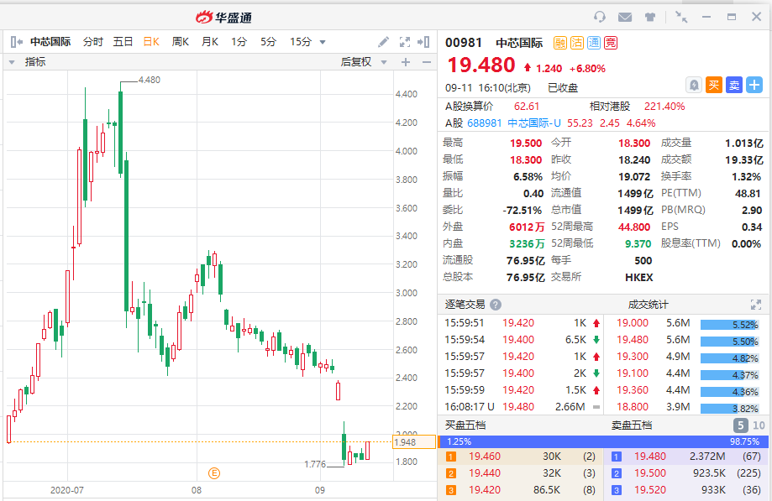This screenshot has width=772, height=501.
Task: Select bid level 3 at 19.420
Action: click(x=521, y=490)
